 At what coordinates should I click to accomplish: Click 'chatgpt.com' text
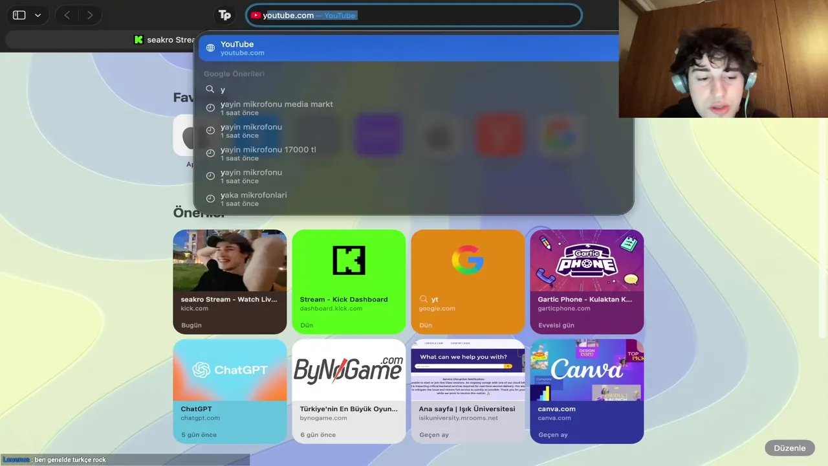[201, 418]
